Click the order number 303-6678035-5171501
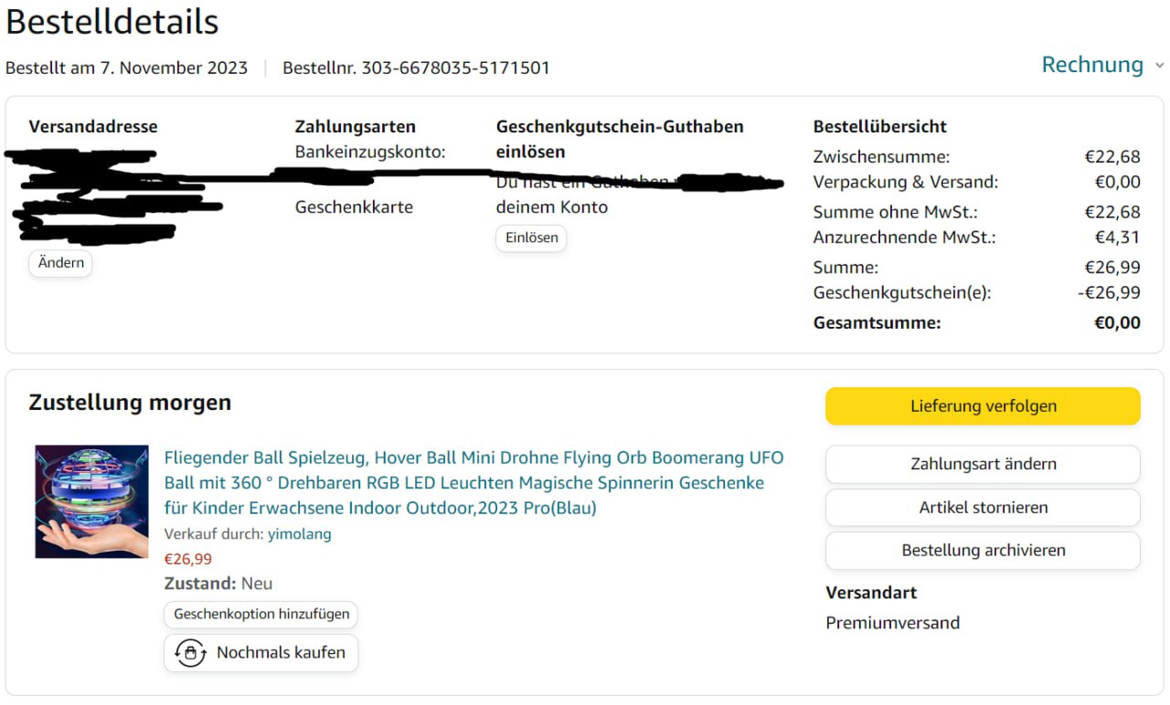This screenshot has height=705, width=1170. [455, 68]
